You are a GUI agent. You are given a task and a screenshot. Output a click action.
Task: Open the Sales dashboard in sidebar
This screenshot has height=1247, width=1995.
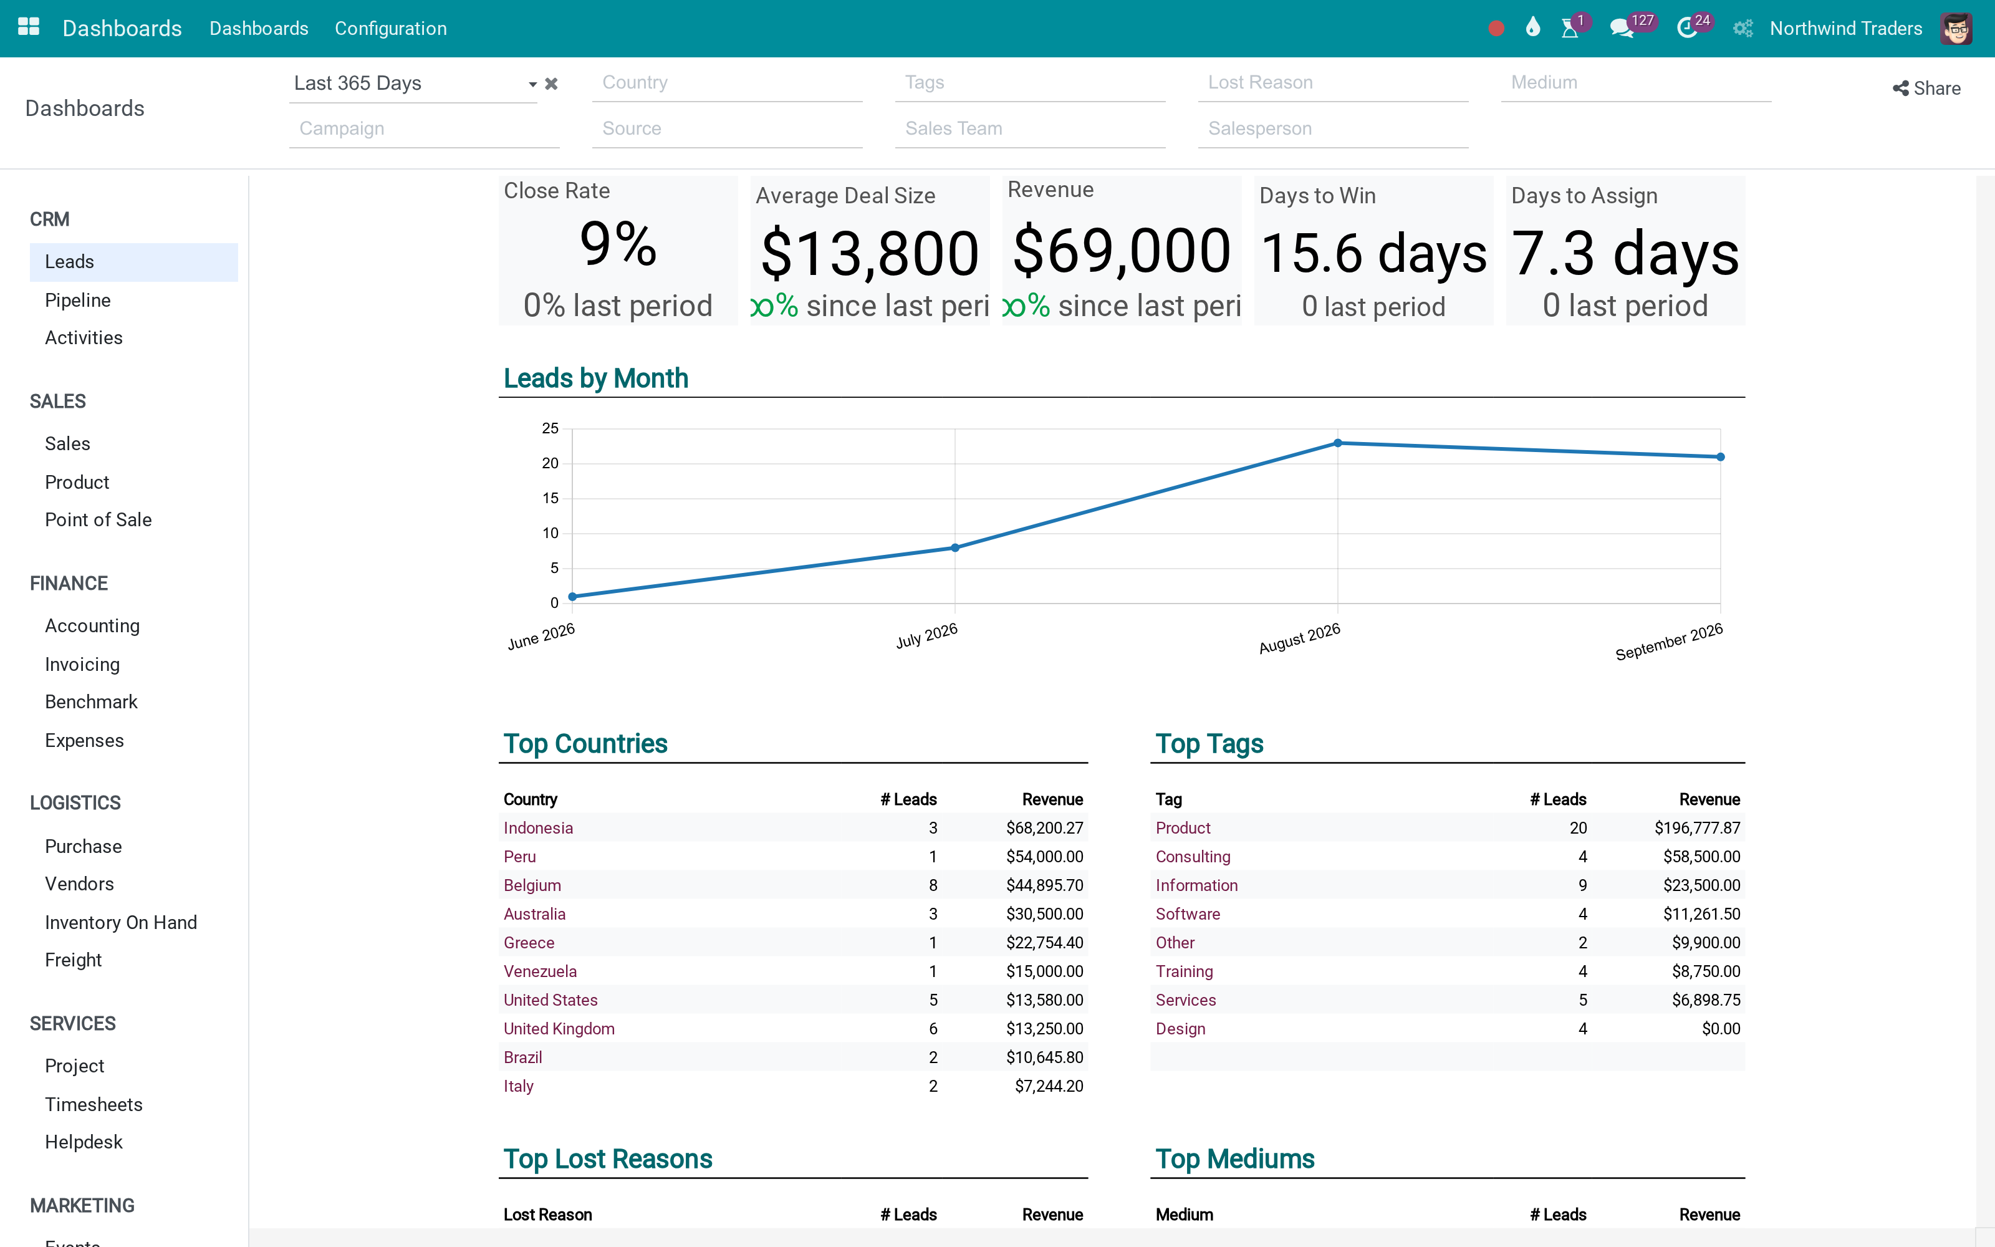(x=133, y=444)
